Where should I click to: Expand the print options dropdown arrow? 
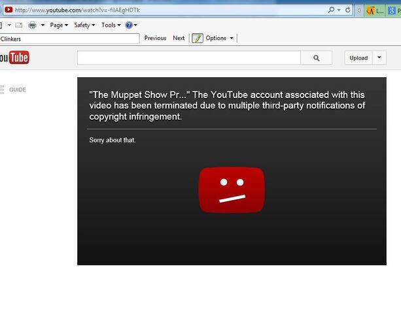coord(43,25)
